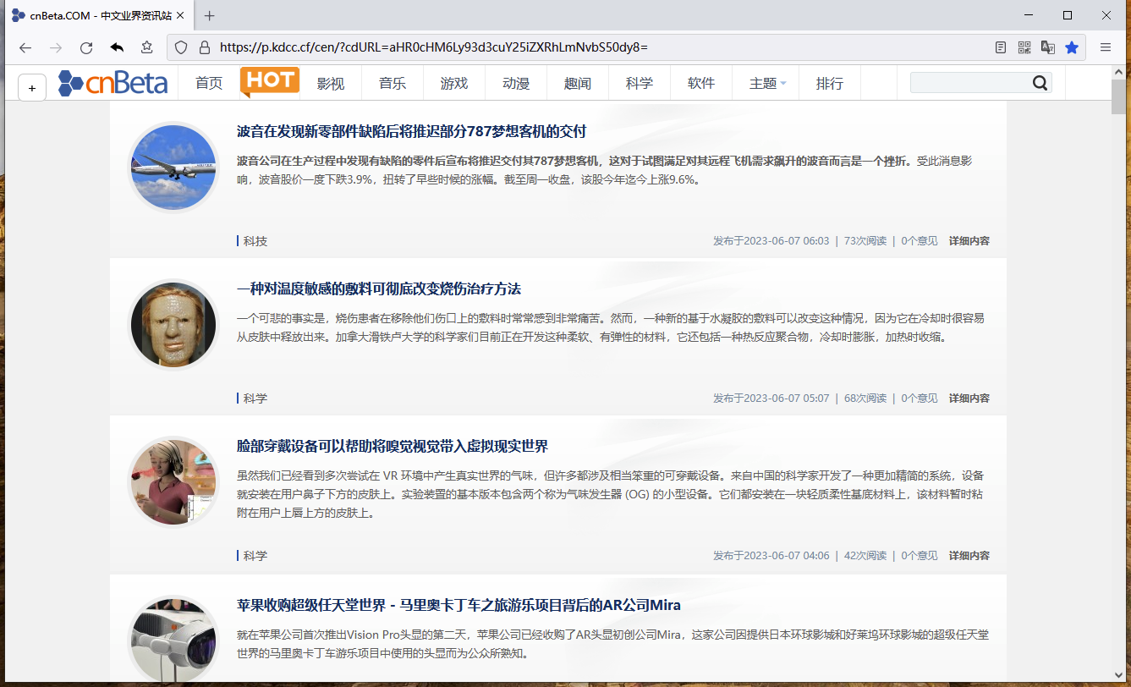Click the blue bookmark star icon
The width and height of the screenshot is (1131, 687).
click(x=1072, y=47)
